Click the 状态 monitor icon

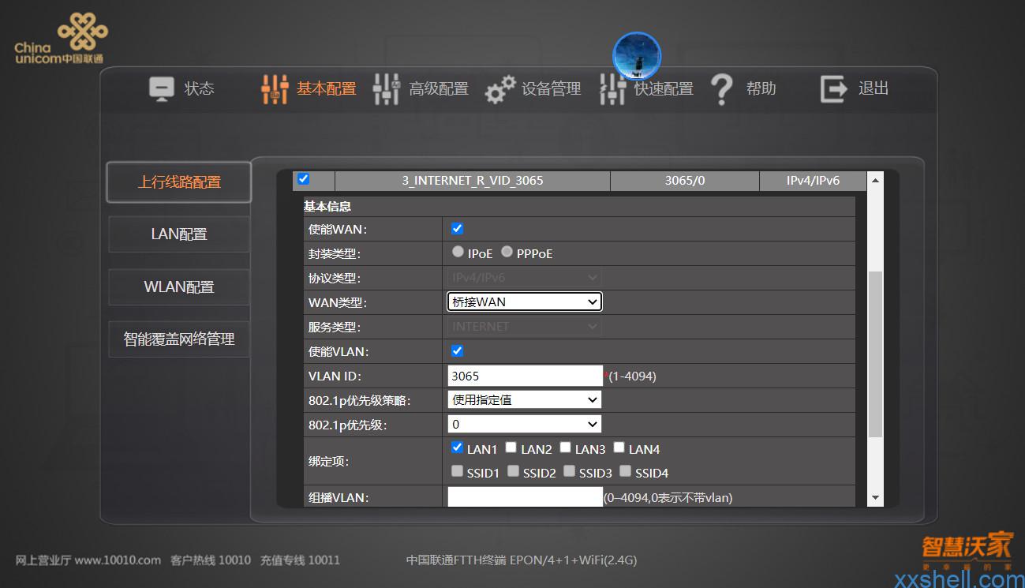click(162, 89)
